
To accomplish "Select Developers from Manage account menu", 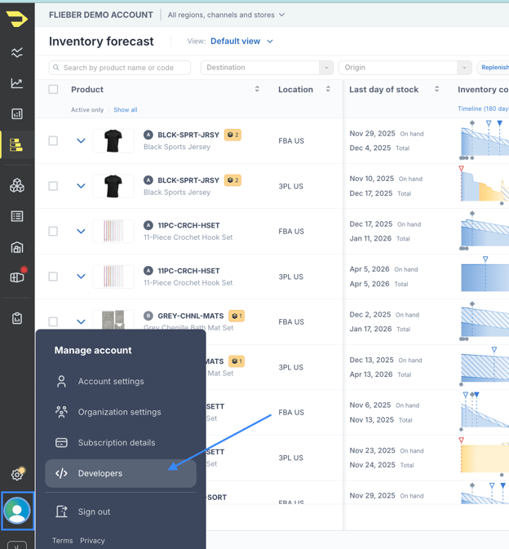I will coord(120,473).
